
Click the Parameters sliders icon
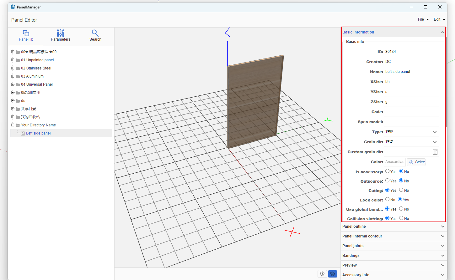point(61,33)
